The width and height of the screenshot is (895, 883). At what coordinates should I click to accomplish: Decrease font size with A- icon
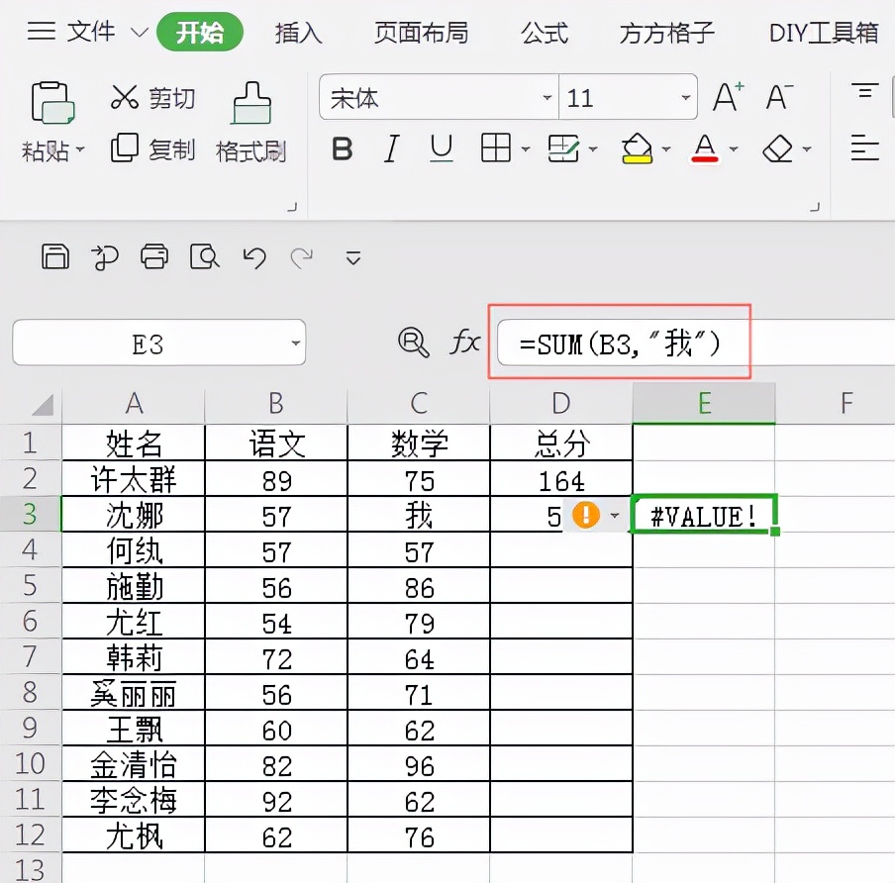(x=780, y=97)
